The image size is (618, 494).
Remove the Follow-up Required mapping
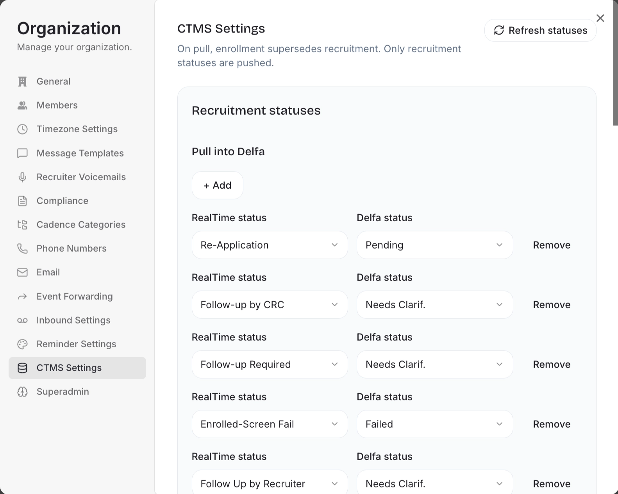coord(552,364)
